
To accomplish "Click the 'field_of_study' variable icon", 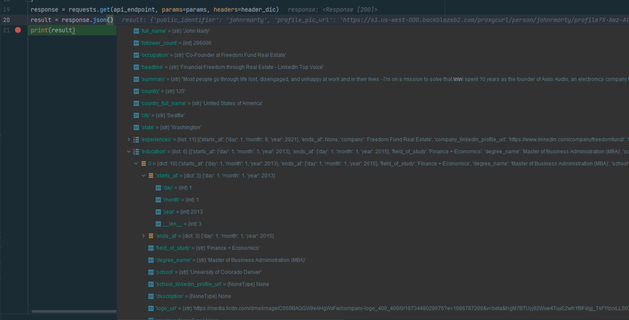I will [x=151, y=248].
